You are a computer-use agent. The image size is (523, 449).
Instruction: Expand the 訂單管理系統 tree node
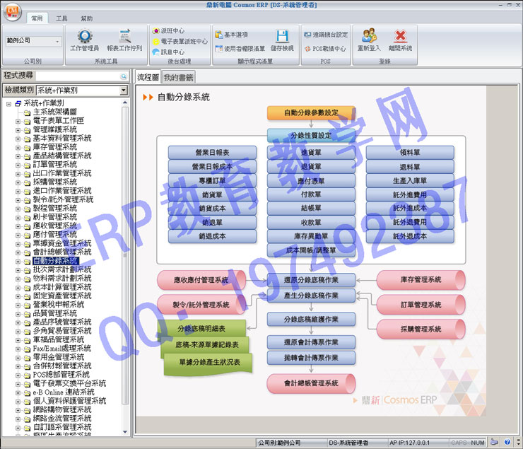(x=18, y=165)
